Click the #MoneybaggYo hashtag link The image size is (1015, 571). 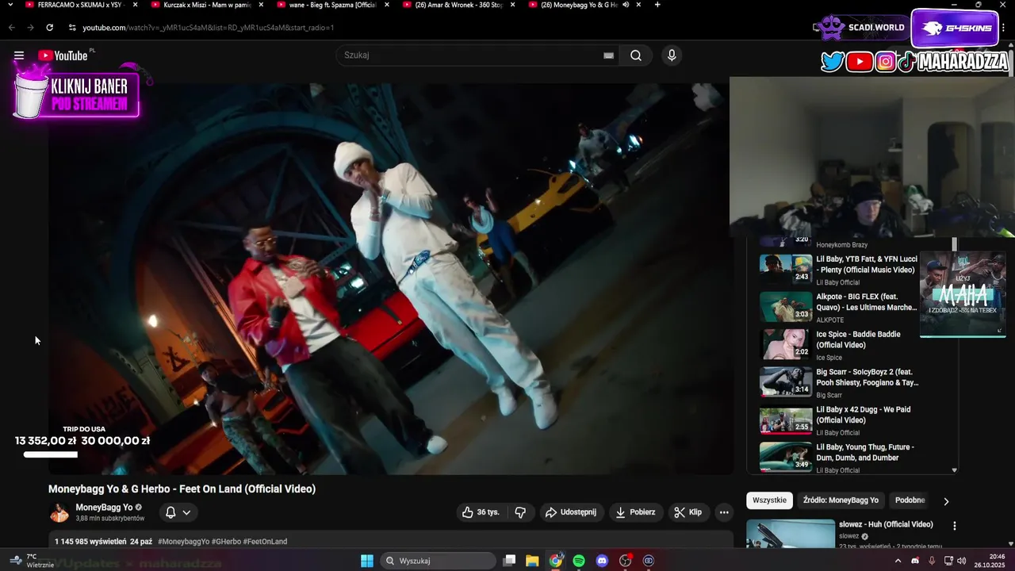[x=183, y=542]
